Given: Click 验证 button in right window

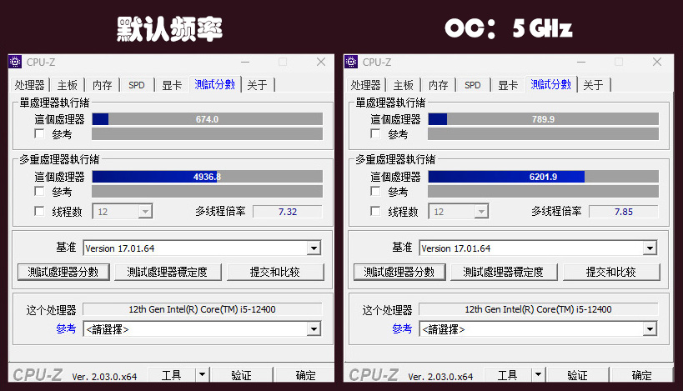Looking at the screenshot, I should pyautogui.click(x=578, y=375).
